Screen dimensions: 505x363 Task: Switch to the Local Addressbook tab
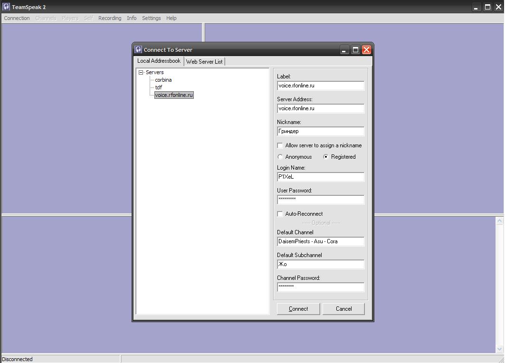point(159,61)
